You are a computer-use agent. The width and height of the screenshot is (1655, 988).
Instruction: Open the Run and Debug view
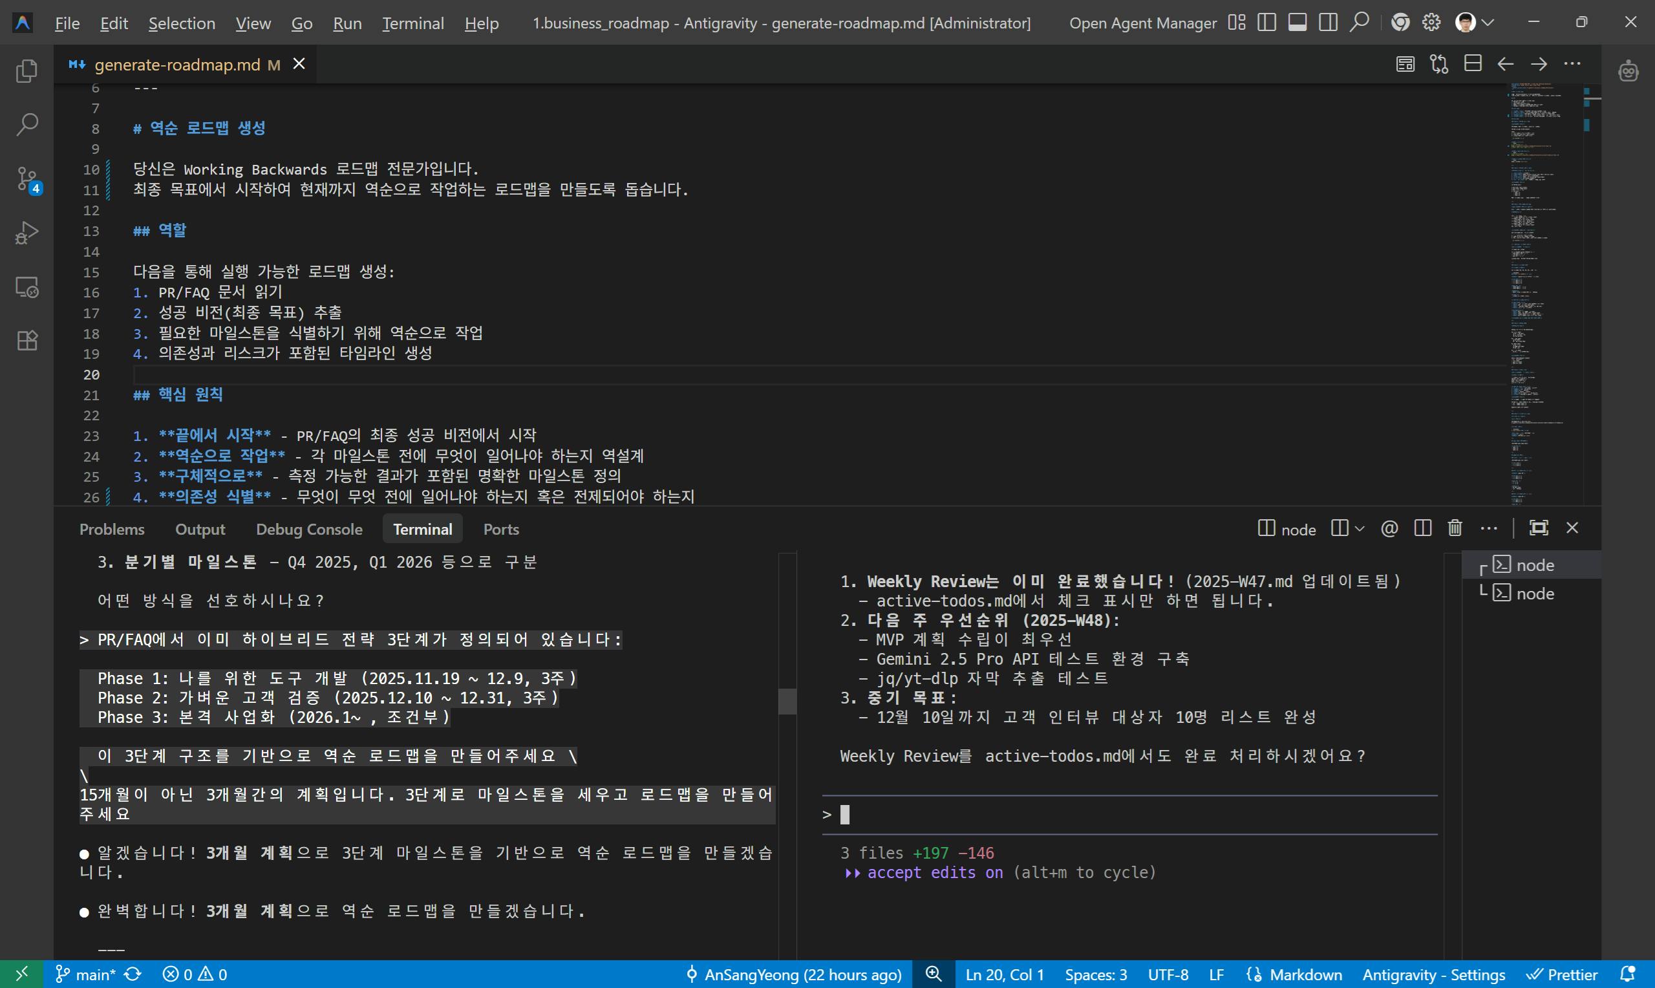click(27, 231)
